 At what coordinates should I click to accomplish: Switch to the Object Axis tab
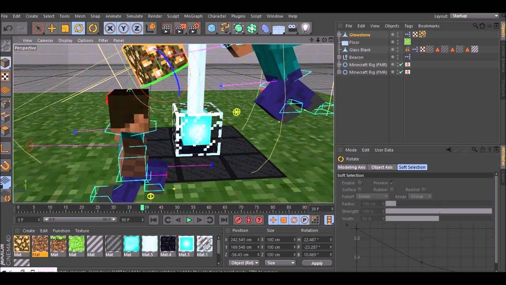tap(381, 167)
